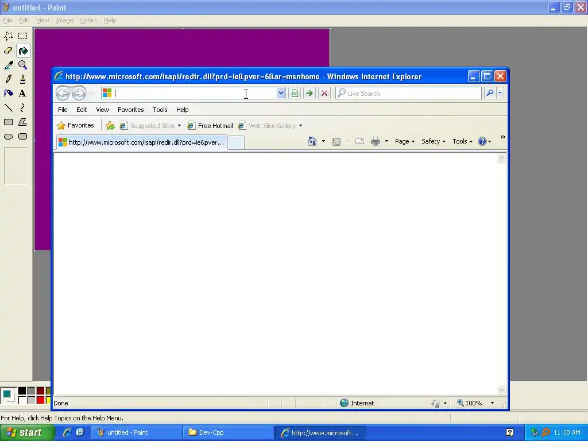Select the Rounded Rectangle tool in Paint

click(23, 137)
